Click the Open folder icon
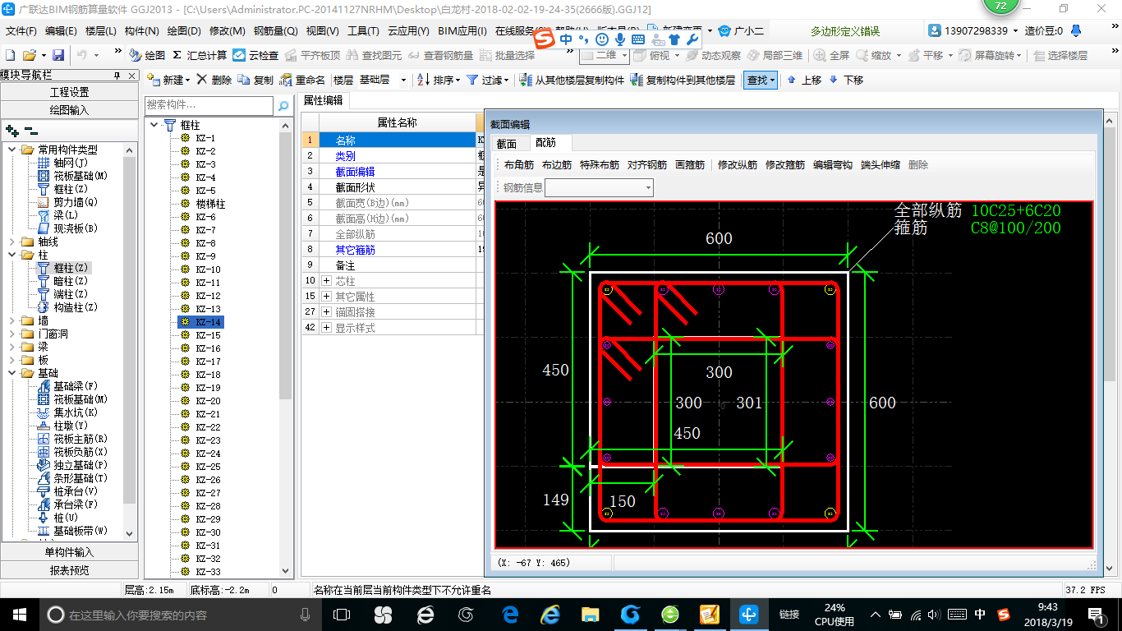Screen dimensions: 1122x631 pos(29,55)
